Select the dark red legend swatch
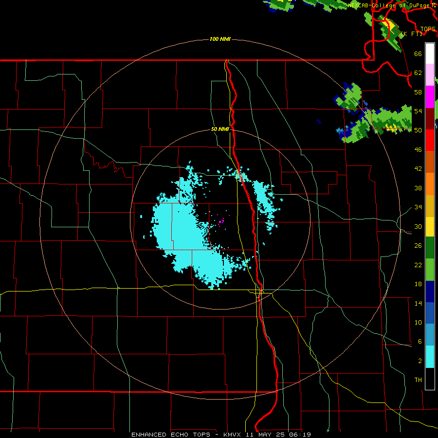This screenshot has width=438, height=438. (430, 119)
